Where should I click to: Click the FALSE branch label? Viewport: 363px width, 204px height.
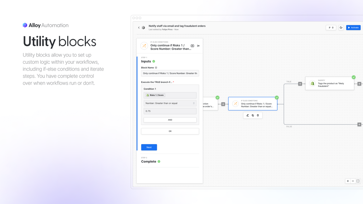click(x=289, y=127)
